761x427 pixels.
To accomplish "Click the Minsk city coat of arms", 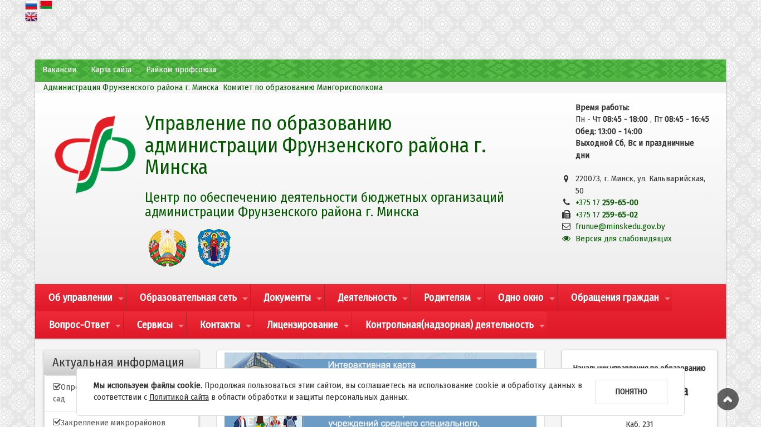I will click(x=214, y=248).
